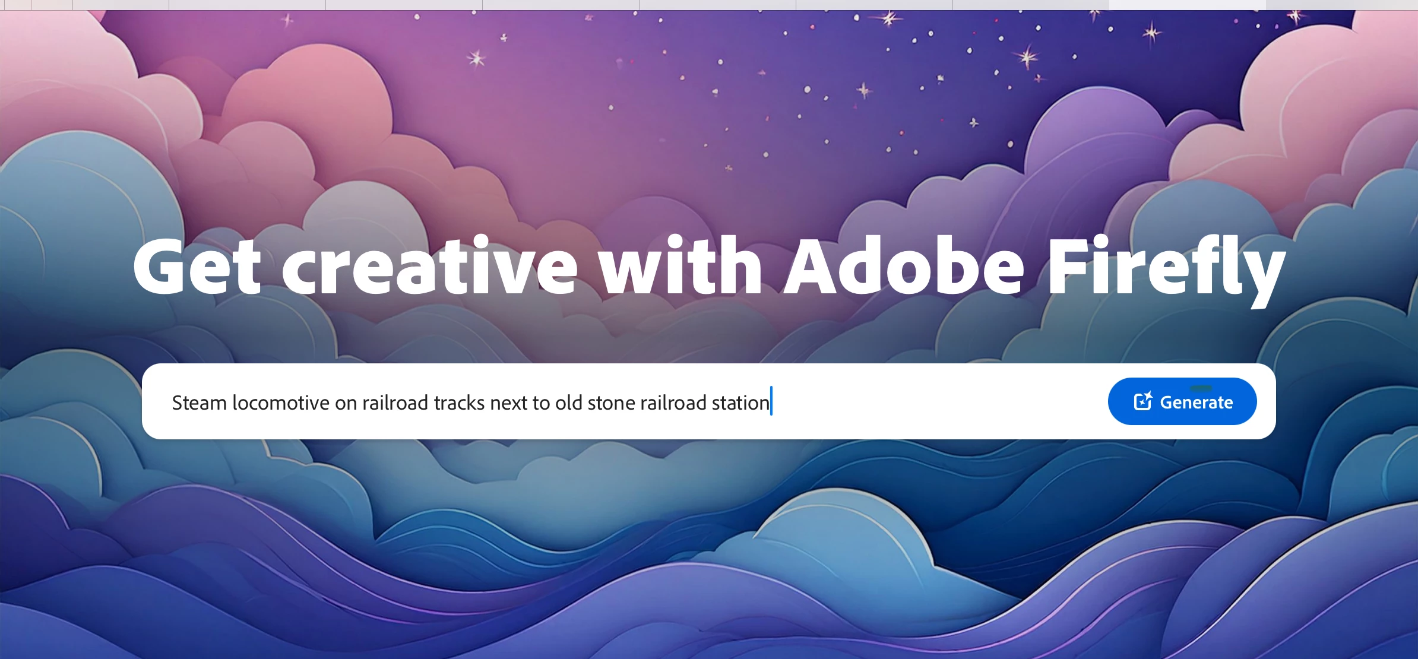Click the word "locomotive" in the prompt

(280, 403)
